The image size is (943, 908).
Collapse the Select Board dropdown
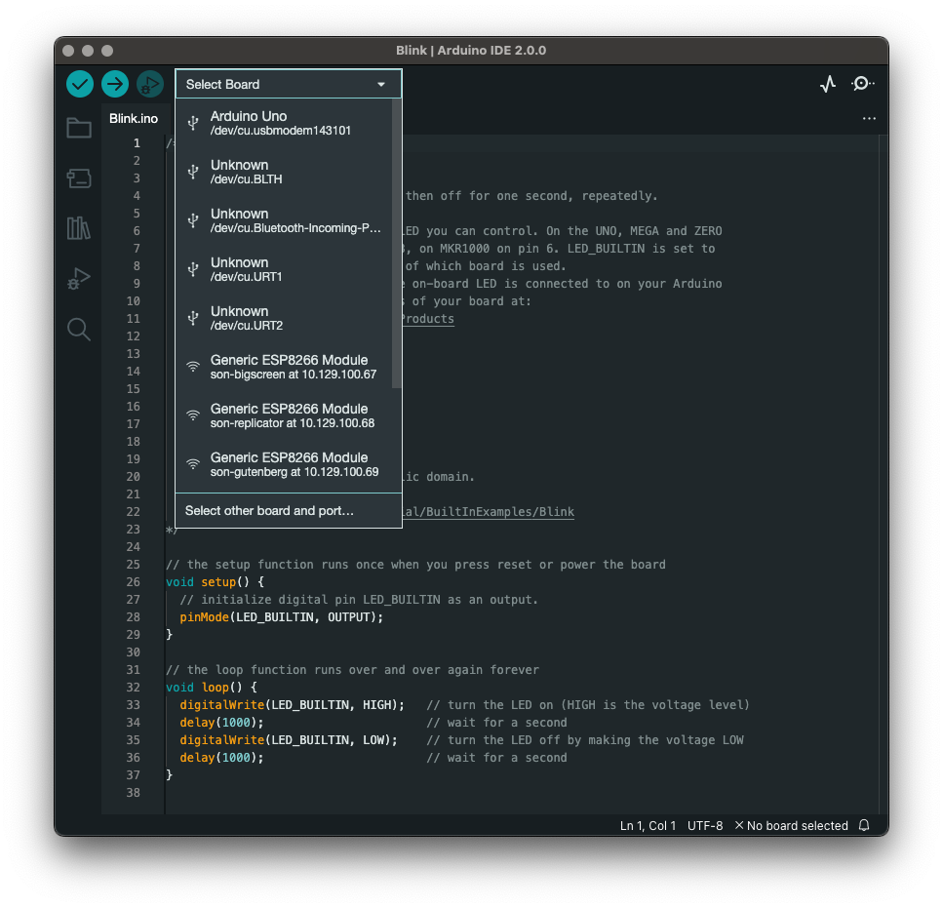point(288,84)
